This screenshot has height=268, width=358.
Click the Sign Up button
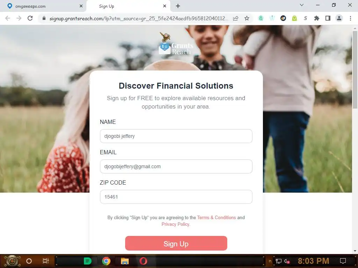click(176, 243)
